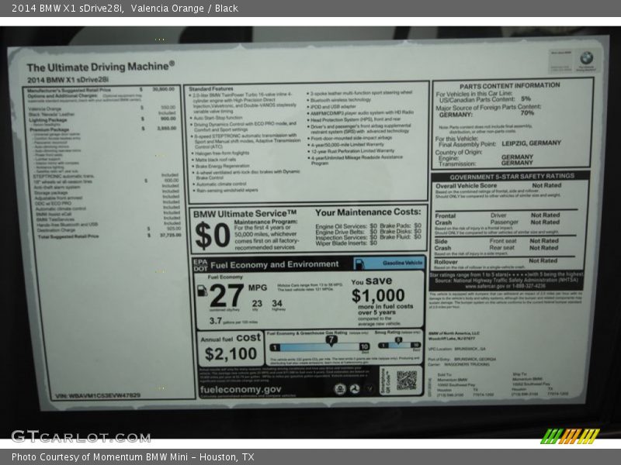Click the '$2,100' annual fuel cost
The width and height of the screenshot is (621, 465).
pyautogui.click(x=231, y=353)
